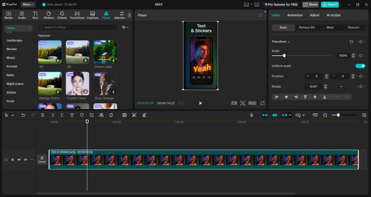Viewport: 371px width, 197px height.
Task: Select the Remove BG tab
Action: (x=307, y=27)
